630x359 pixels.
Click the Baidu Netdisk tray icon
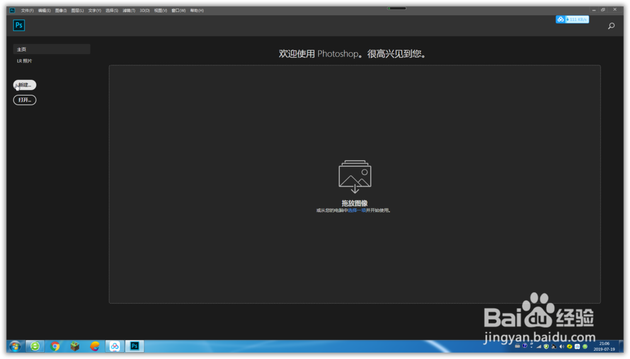point(577,346)
